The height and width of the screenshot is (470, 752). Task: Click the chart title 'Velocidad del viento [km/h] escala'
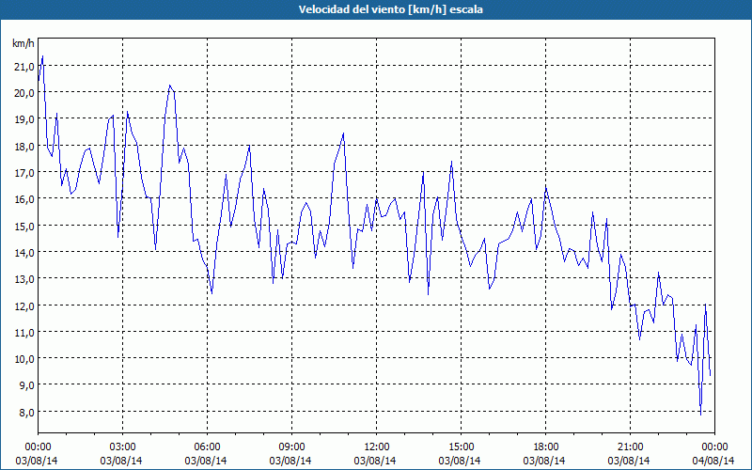coord(390,9)
